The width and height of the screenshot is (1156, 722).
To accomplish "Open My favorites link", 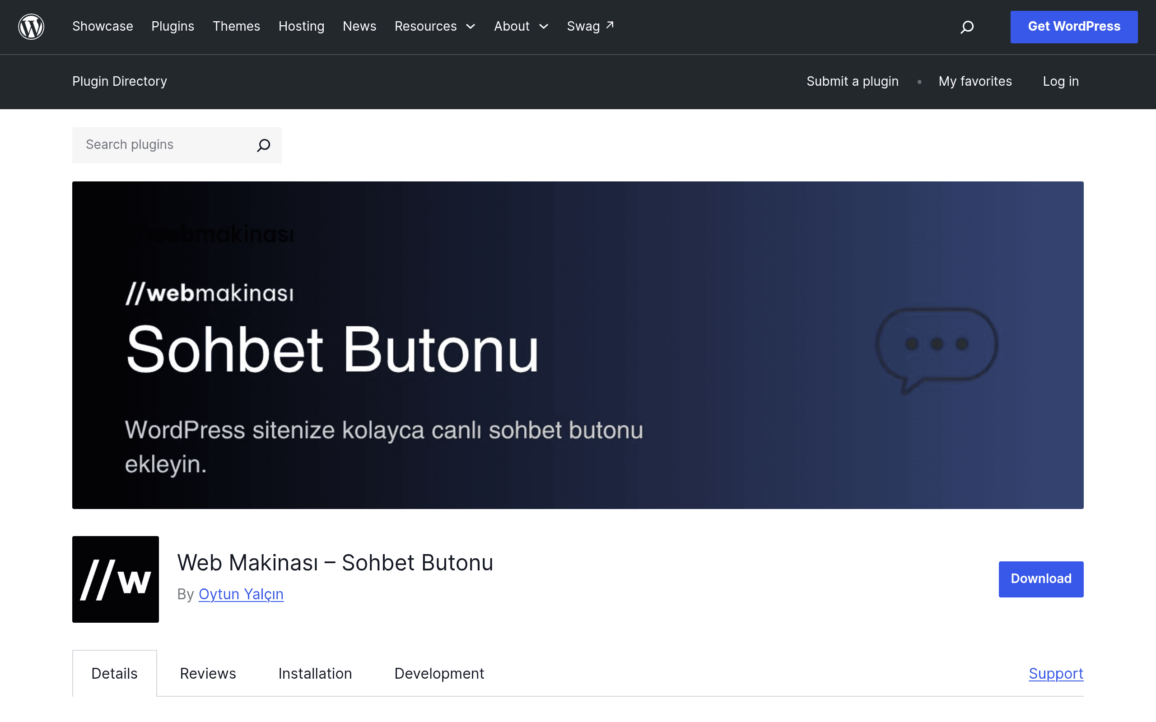I will [975, 81].
